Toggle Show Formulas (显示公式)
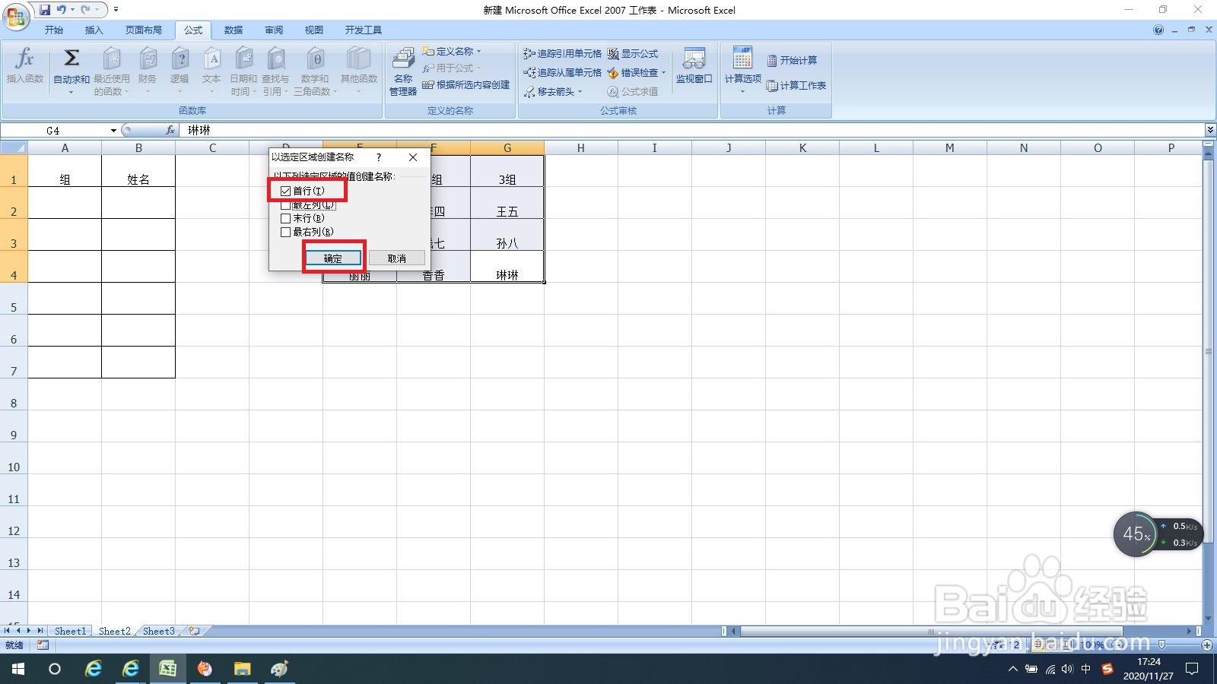Screen dimensions: 1217x684 click(x=633, y=53)
